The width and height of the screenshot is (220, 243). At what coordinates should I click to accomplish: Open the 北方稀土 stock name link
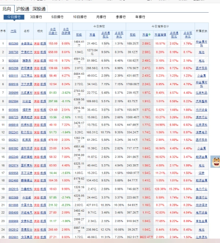click(x=27, y=76)
